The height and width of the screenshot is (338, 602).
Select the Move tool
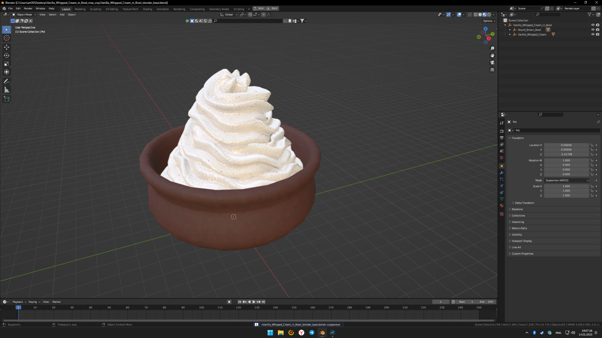[7, 47]
